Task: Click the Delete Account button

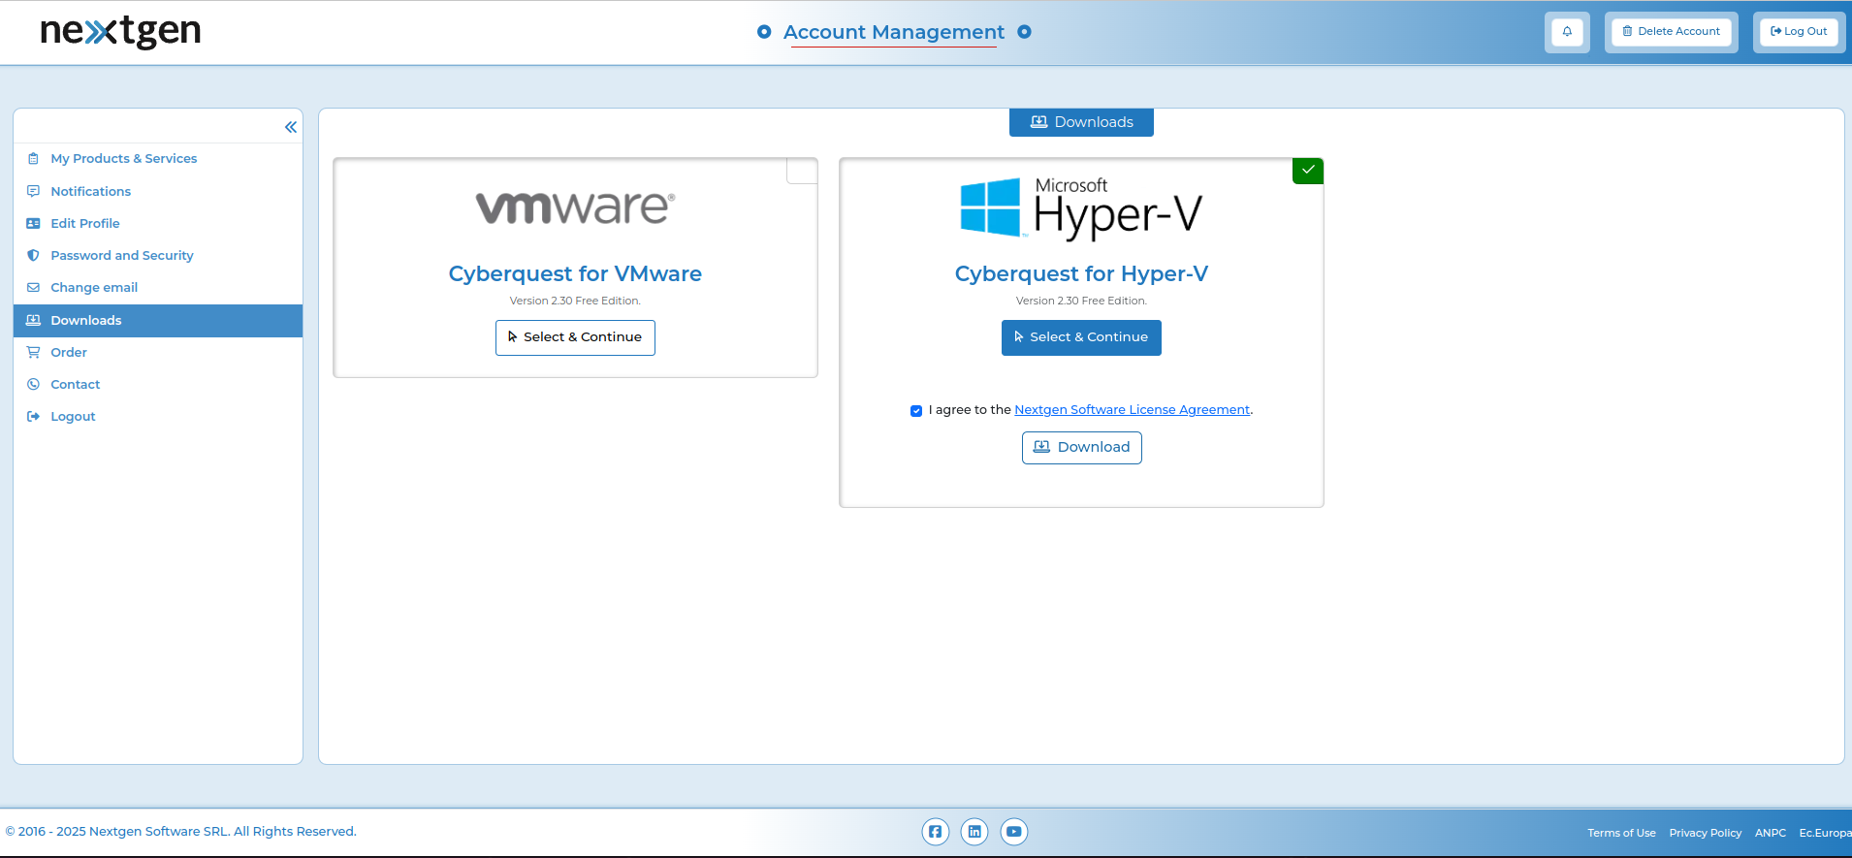Action: tap(1671, 32)
